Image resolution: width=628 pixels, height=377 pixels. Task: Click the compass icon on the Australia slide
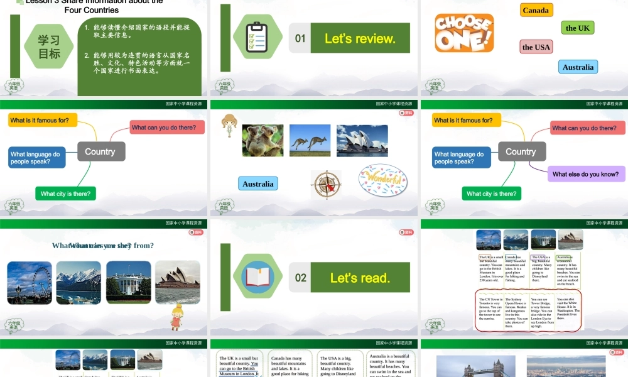[325, 184]
